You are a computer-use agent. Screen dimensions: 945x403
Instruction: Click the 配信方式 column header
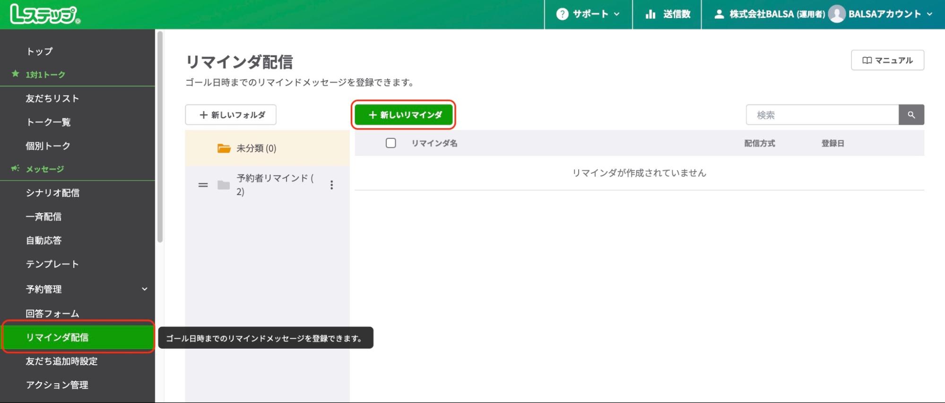click(x=759, y=143)
